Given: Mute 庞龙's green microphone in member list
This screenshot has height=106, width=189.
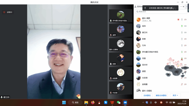Looking at the screenshot, I should [x=182, y=26].
